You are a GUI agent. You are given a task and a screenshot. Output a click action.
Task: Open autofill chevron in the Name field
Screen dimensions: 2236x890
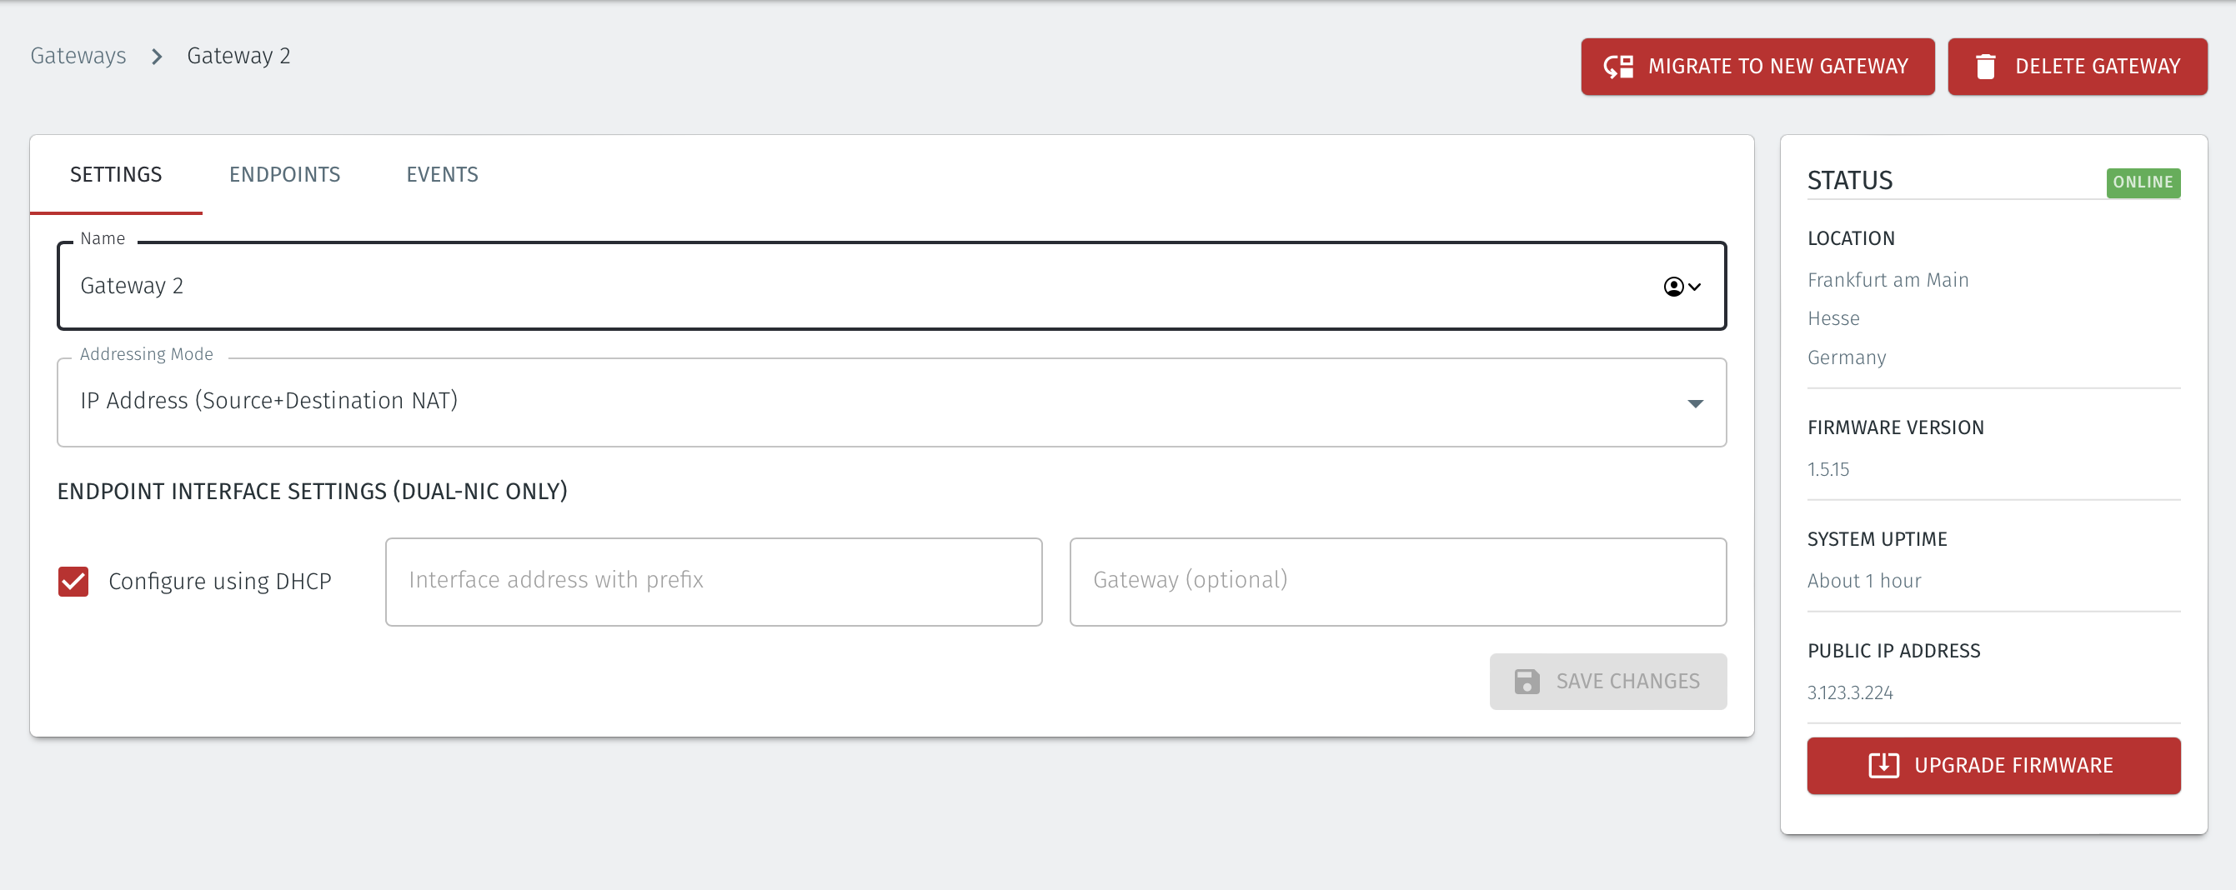(x=1694, y=287)
